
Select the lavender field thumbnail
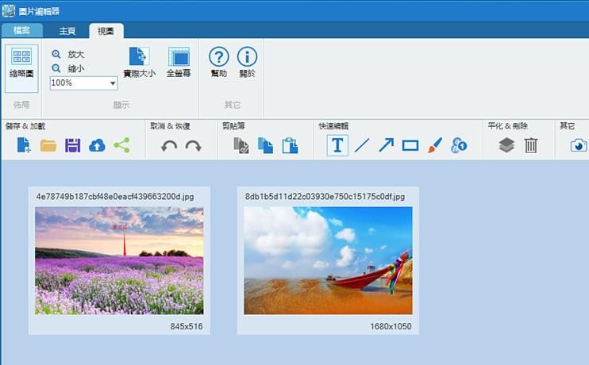[119, 260]
